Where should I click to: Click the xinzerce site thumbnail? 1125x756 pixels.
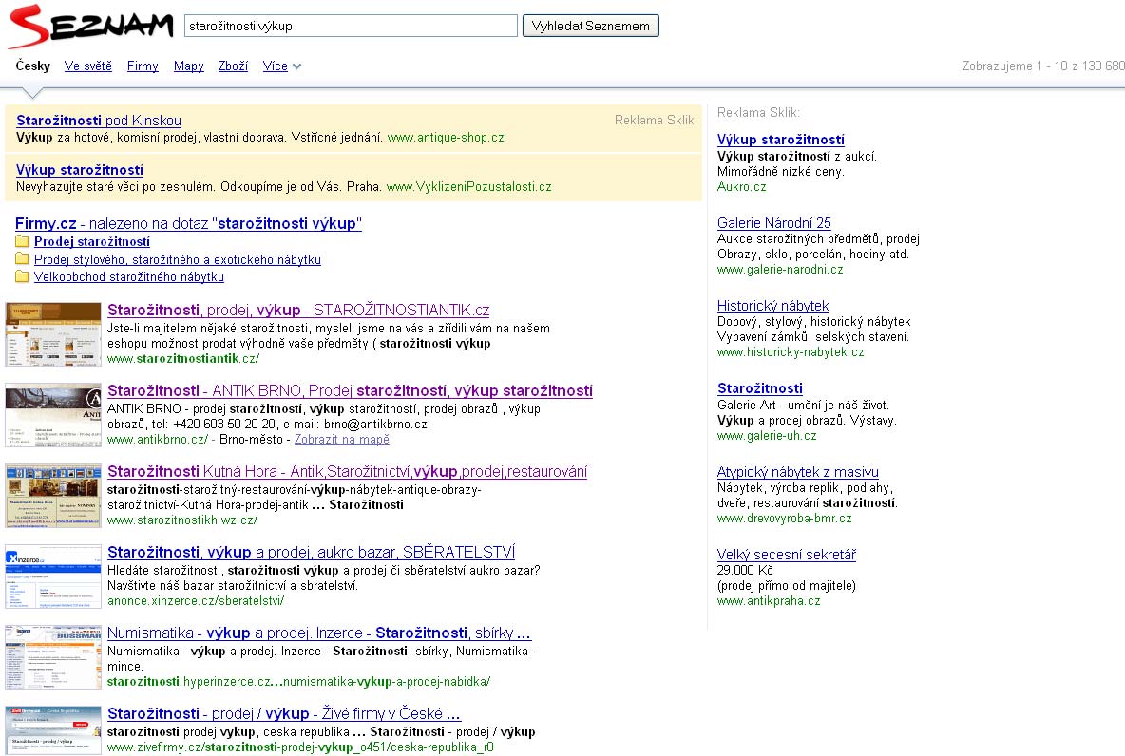[x=53, y=576]
